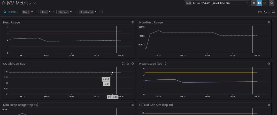This screenshot has width=277, height=115.
Task: Step forward the time range with fast-forward
Action: coord(265,3)
